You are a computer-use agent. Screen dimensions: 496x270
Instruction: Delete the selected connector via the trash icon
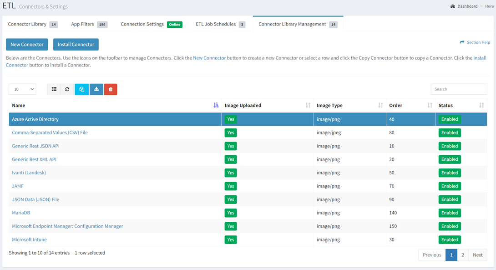coord(111,89)
